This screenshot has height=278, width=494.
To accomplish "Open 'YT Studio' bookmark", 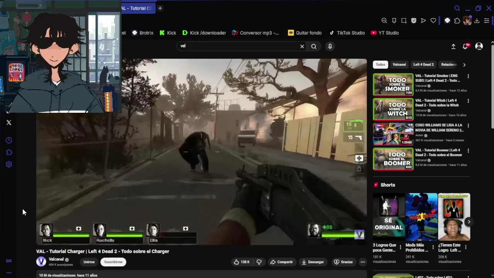I will (385, 33).
